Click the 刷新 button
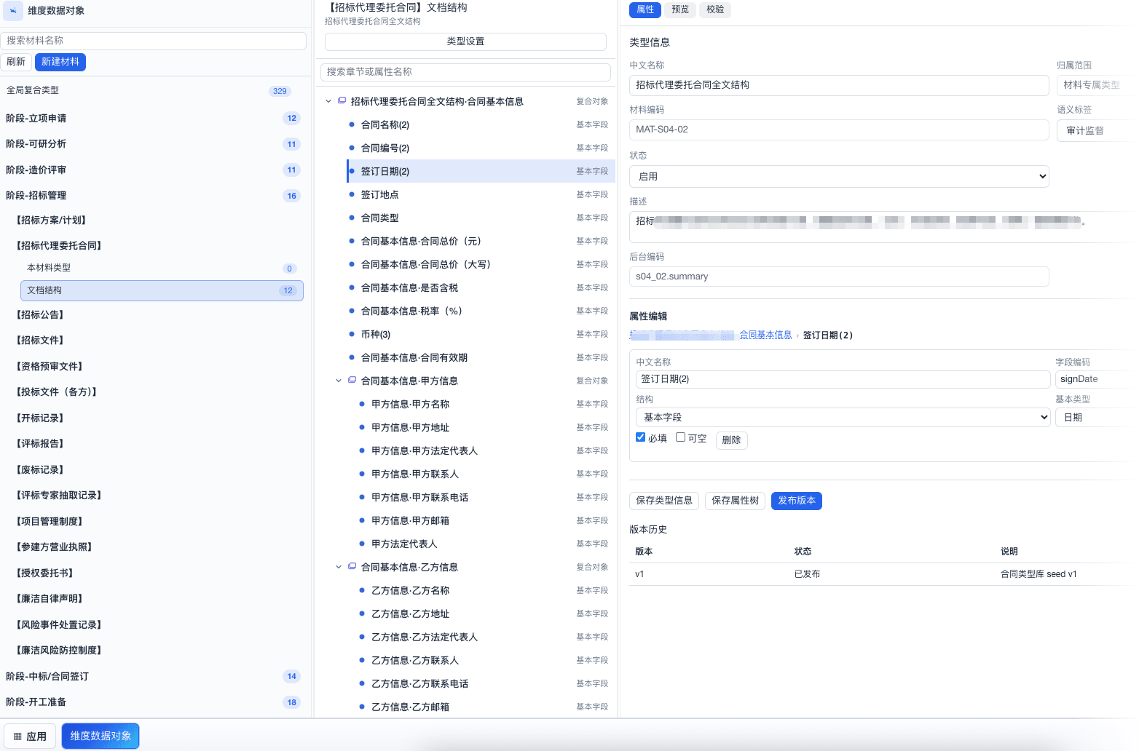The height and width of the screenshot is (751, 1139). point(16,62)
